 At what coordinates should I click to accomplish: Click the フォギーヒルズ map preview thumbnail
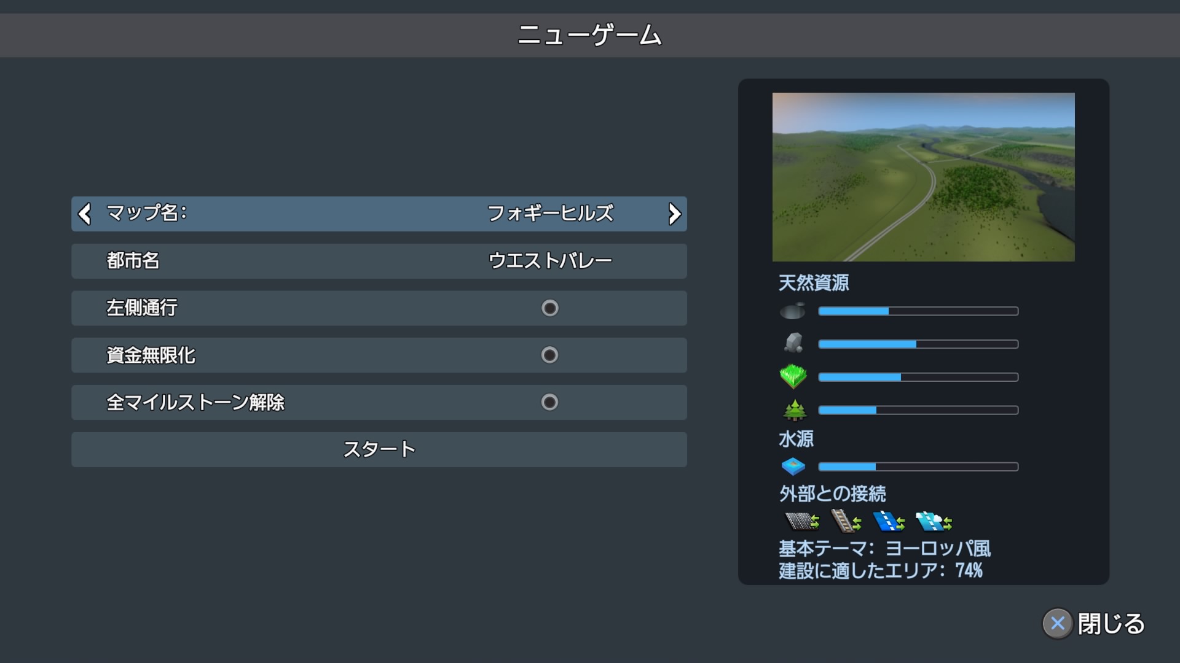pyautogui.click(x=923, y=177)
